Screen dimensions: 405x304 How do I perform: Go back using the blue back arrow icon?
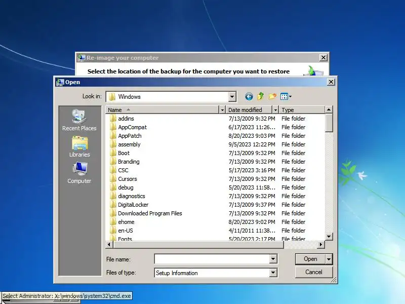pyautogui.click(x=249, y=97)
